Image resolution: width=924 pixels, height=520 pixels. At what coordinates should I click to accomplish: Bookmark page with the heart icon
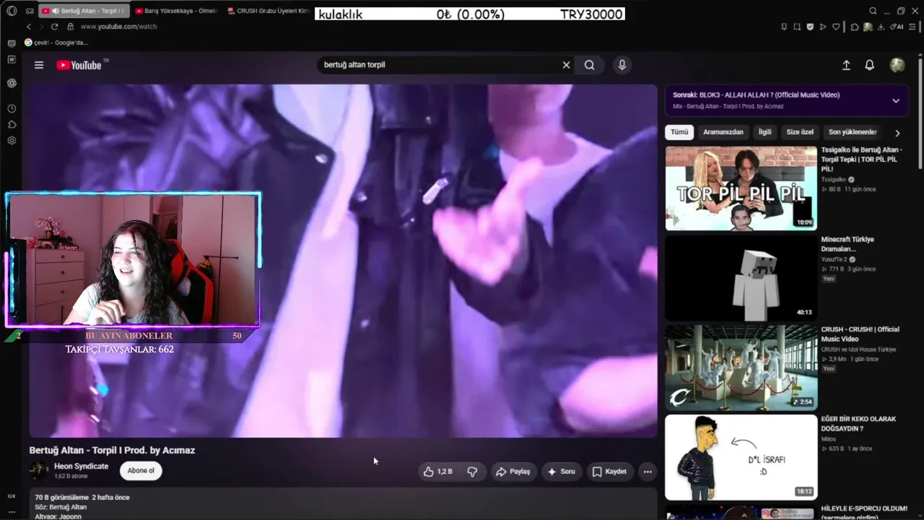tap(836, 27)
